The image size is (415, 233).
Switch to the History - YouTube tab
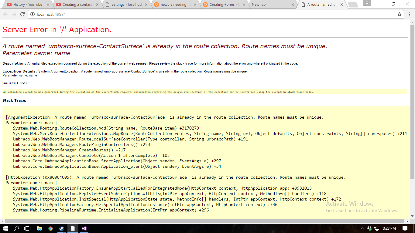tap(27, 5)
